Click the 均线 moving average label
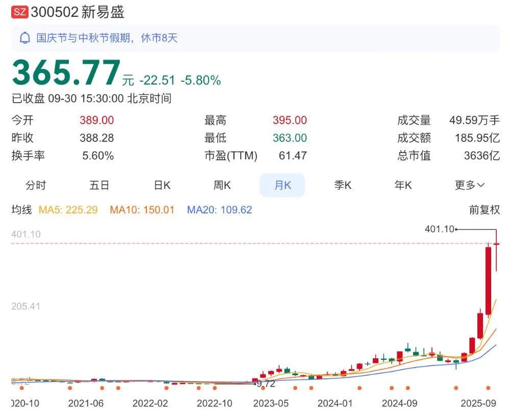This screenshot has width=510, height=415. tap(22, 210)
